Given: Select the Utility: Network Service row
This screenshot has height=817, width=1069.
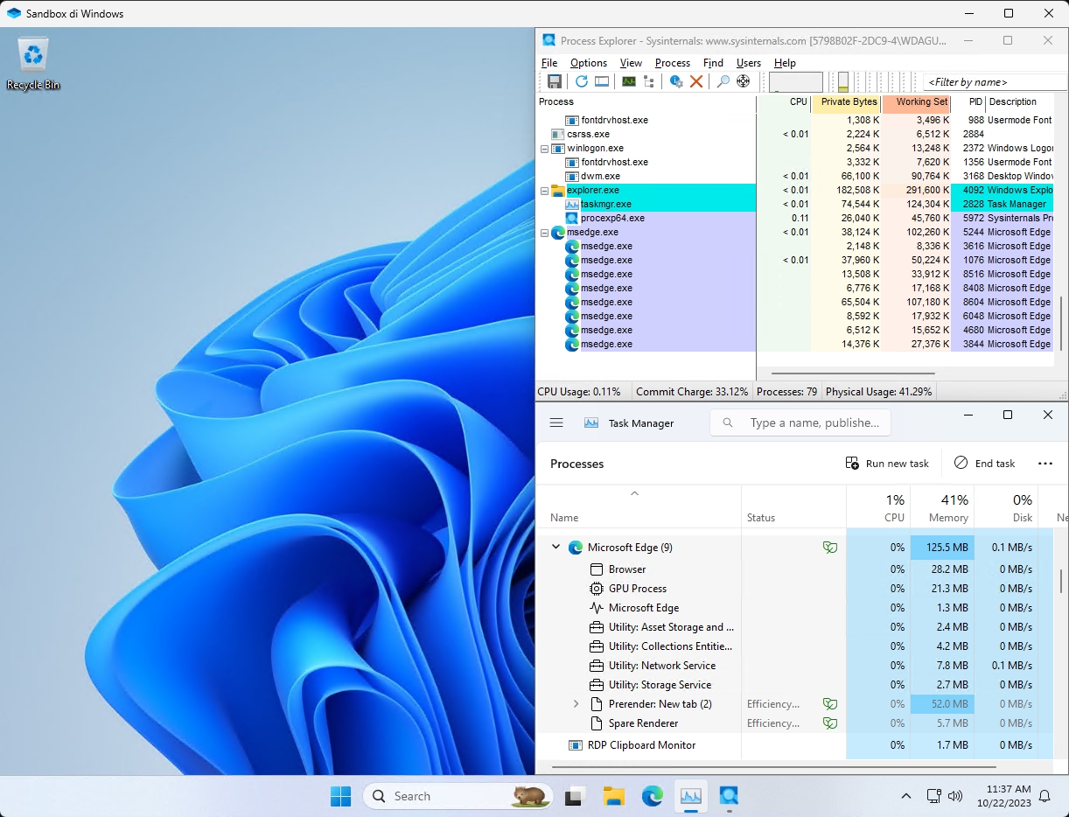Looking at the screenshot, I should pos(794,666).
